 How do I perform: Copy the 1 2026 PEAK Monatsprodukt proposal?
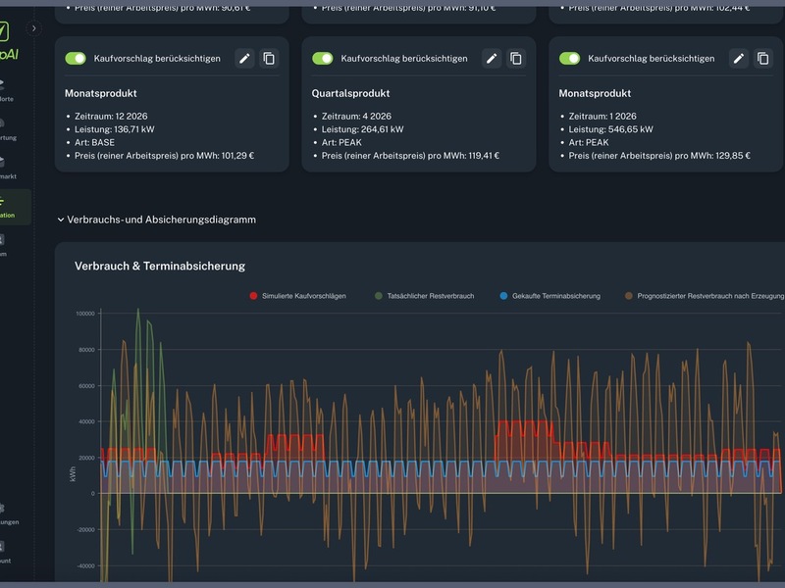pyautogui.click(x=763, y=59)
